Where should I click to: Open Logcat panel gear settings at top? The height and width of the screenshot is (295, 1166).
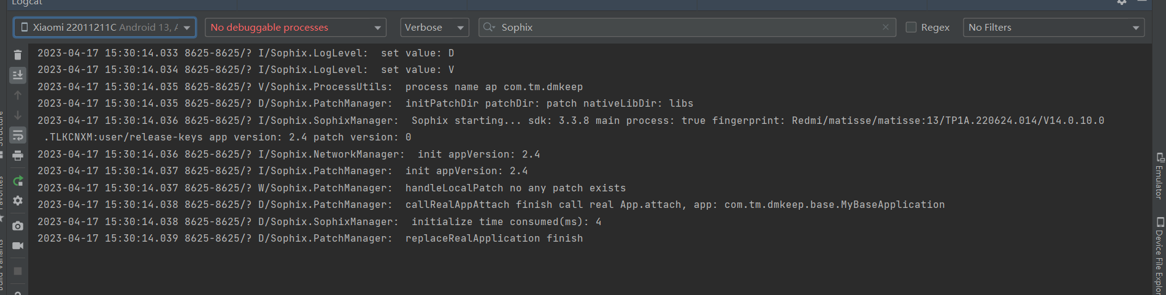1122,2
